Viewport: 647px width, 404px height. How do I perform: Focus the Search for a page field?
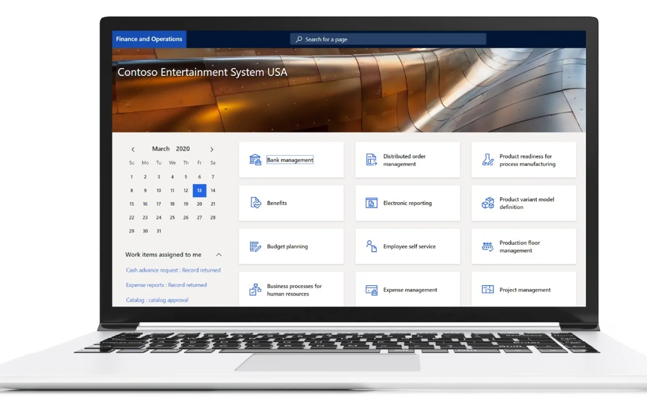388,39
